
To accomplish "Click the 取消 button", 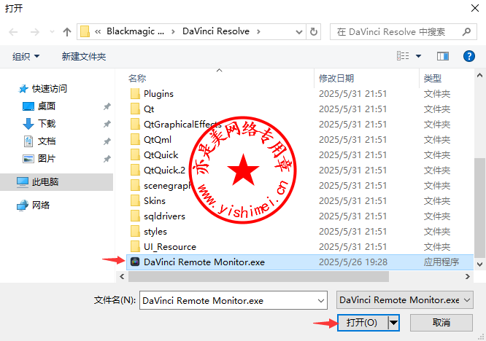I will [x=441, y=323].
